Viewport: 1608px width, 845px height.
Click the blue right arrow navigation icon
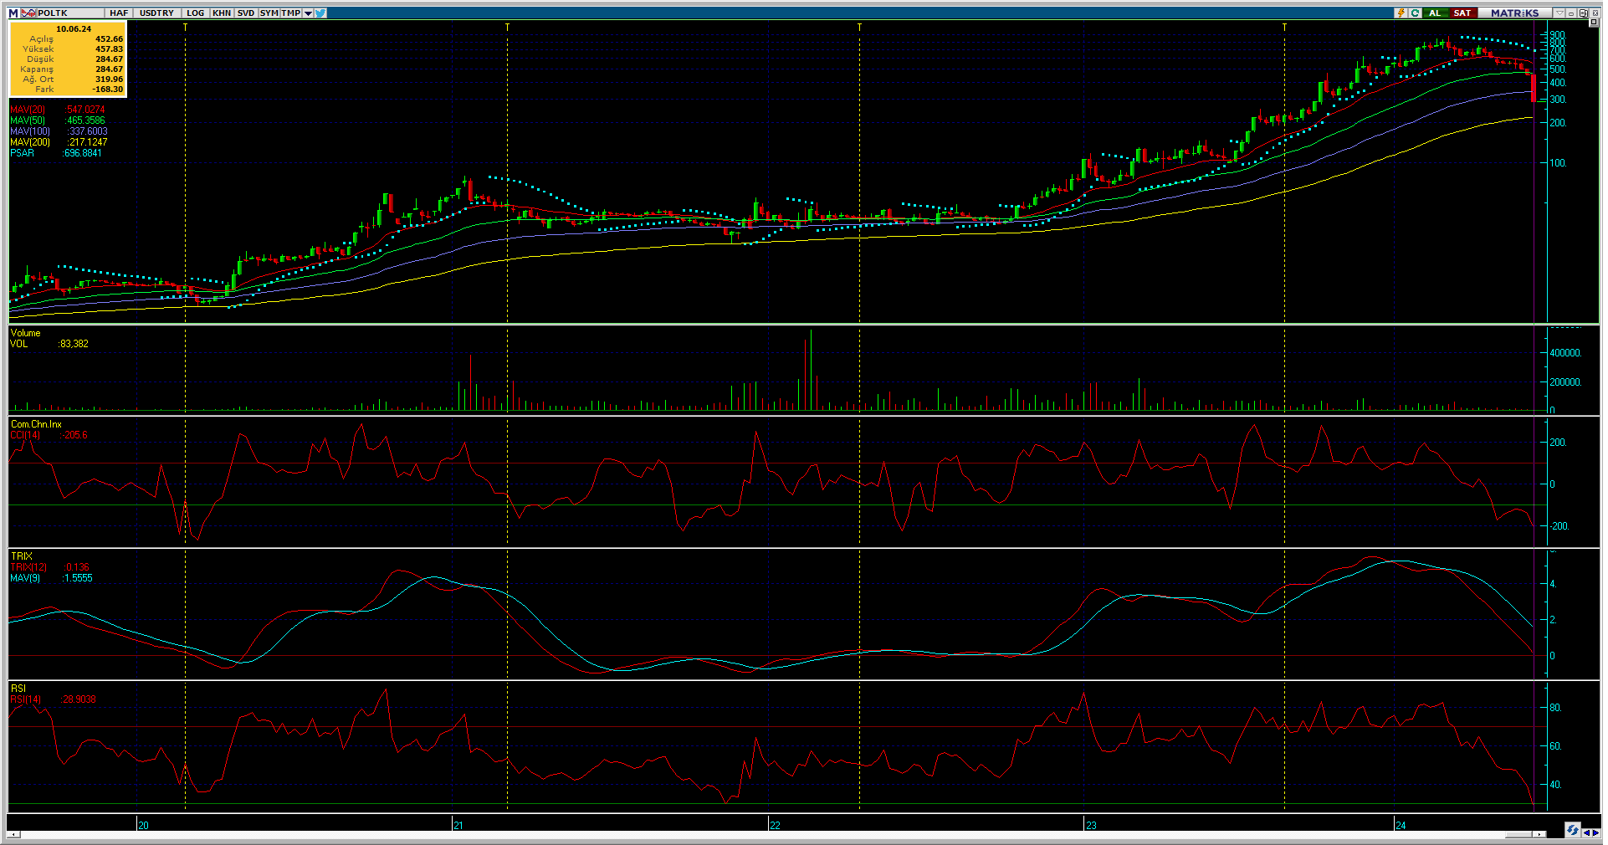pos(1595,832)
